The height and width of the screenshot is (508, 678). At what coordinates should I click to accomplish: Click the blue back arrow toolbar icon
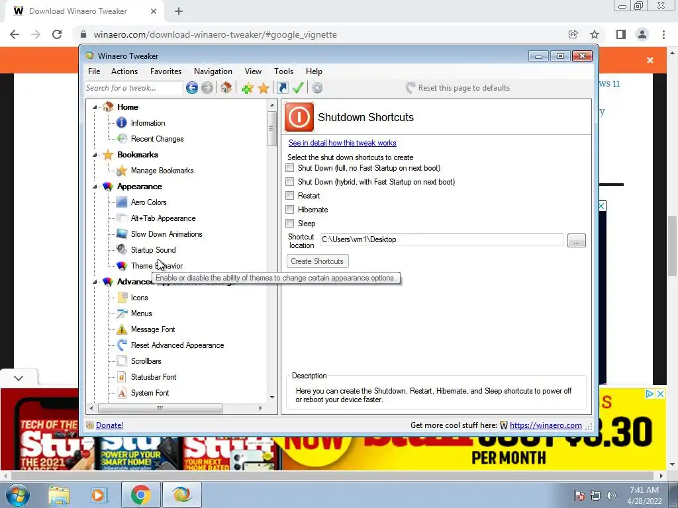192,88
